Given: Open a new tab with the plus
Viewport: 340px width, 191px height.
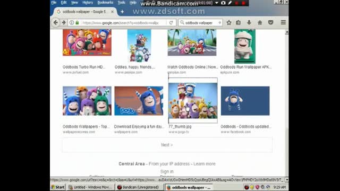Looking at the screenshot, I should click(x=122, y=12).
